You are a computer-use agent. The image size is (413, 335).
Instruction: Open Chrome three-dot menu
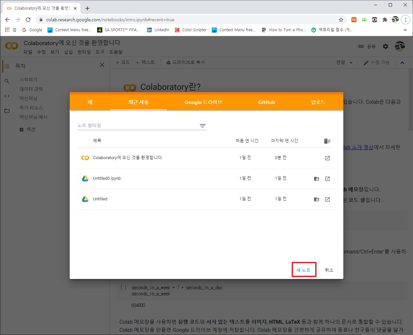point(406,20)
